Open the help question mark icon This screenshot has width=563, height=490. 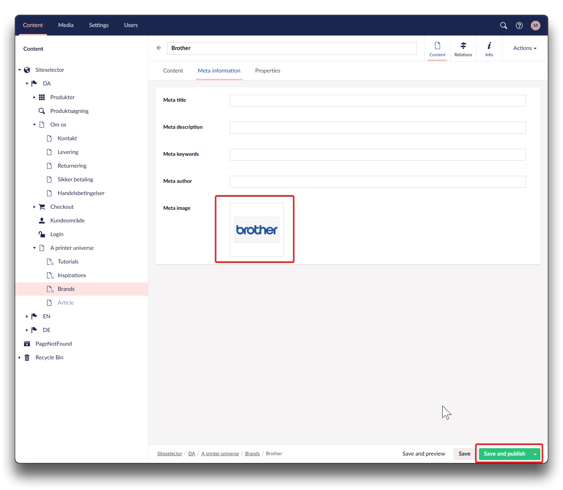click(519, 26)
